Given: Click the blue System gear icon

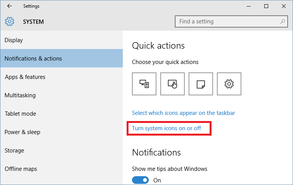Looking at the screenshot, I should pos(10,21).
